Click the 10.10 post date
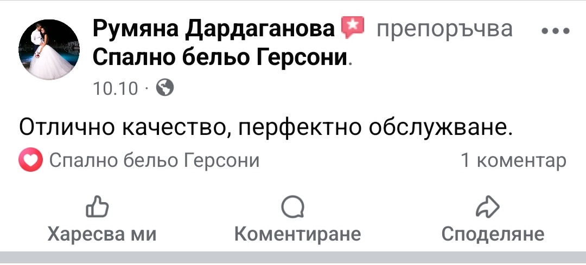Screen dimensions: 586x265 (116, 87)
